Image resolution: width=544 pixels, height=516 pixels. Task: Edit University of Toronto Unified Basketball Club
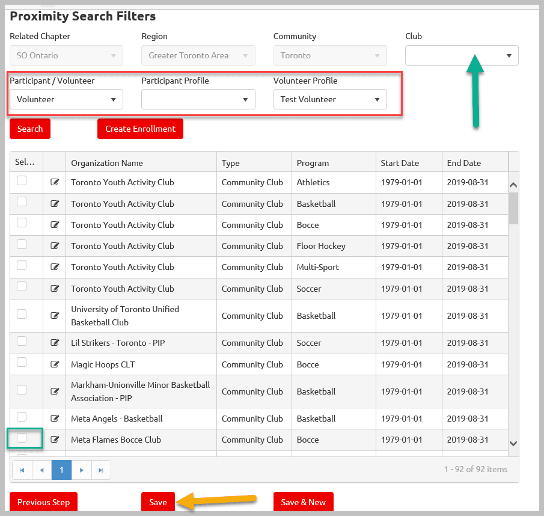[55, 315]
